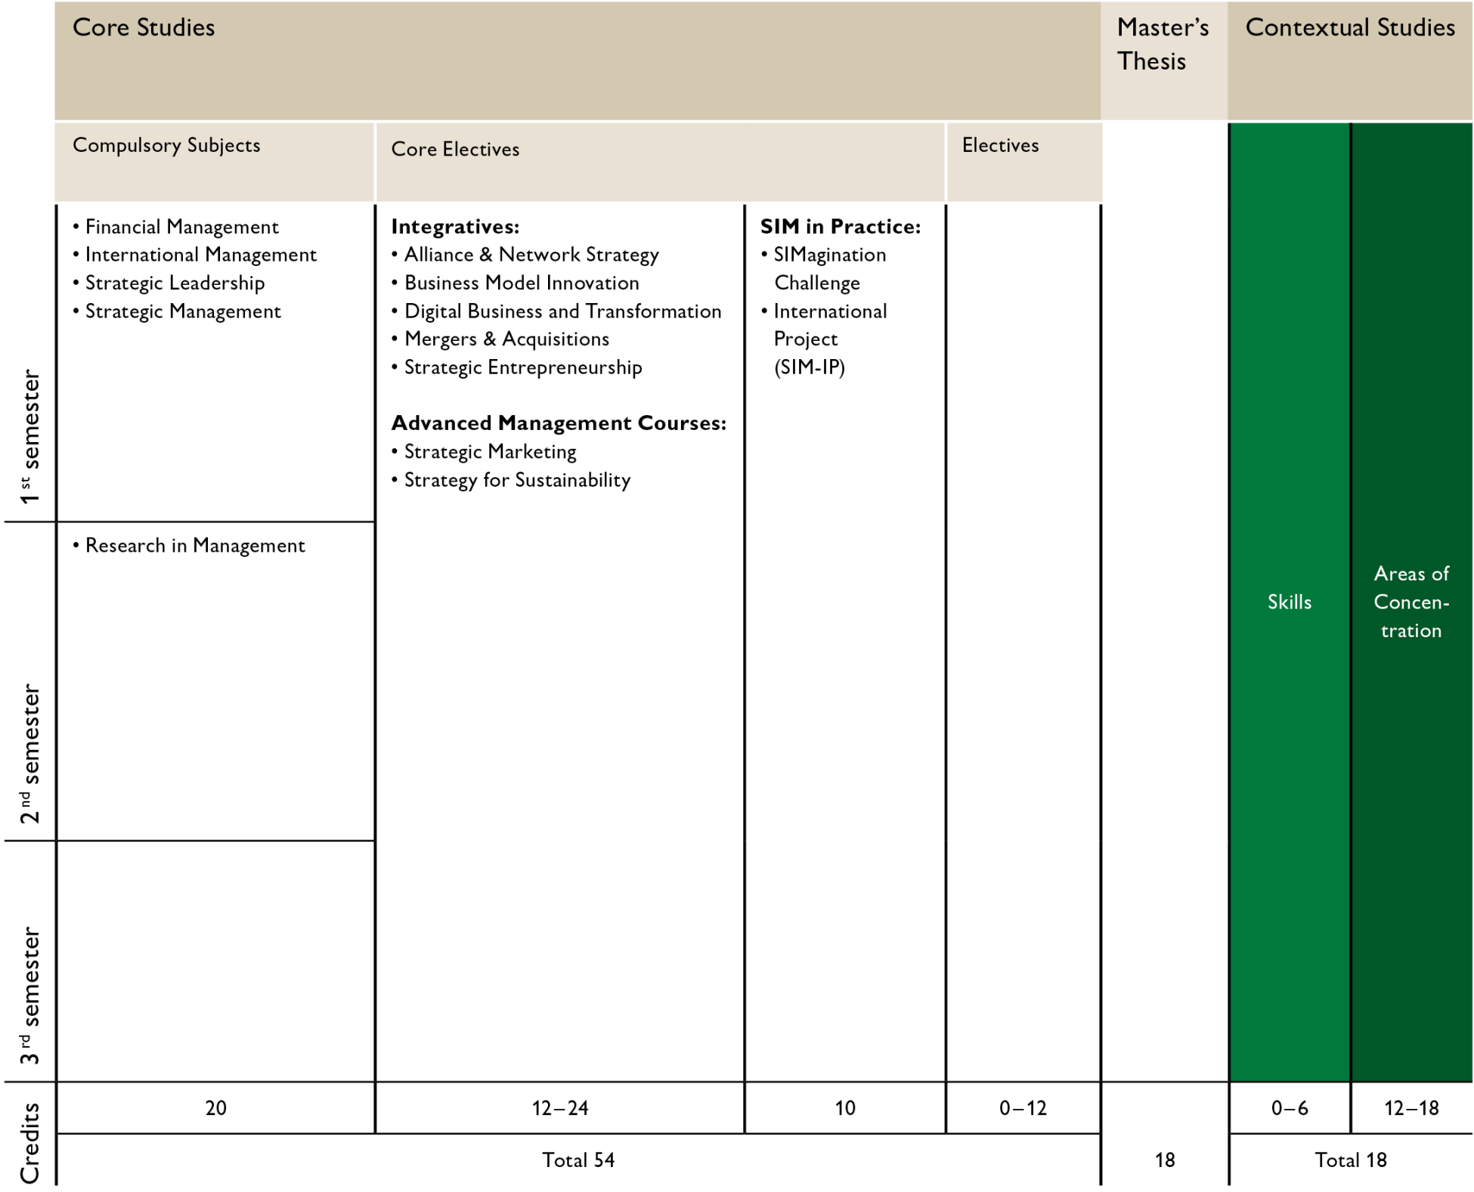
Task: Click the Compulsory Subjects subheader
Action: pos(166,145)
